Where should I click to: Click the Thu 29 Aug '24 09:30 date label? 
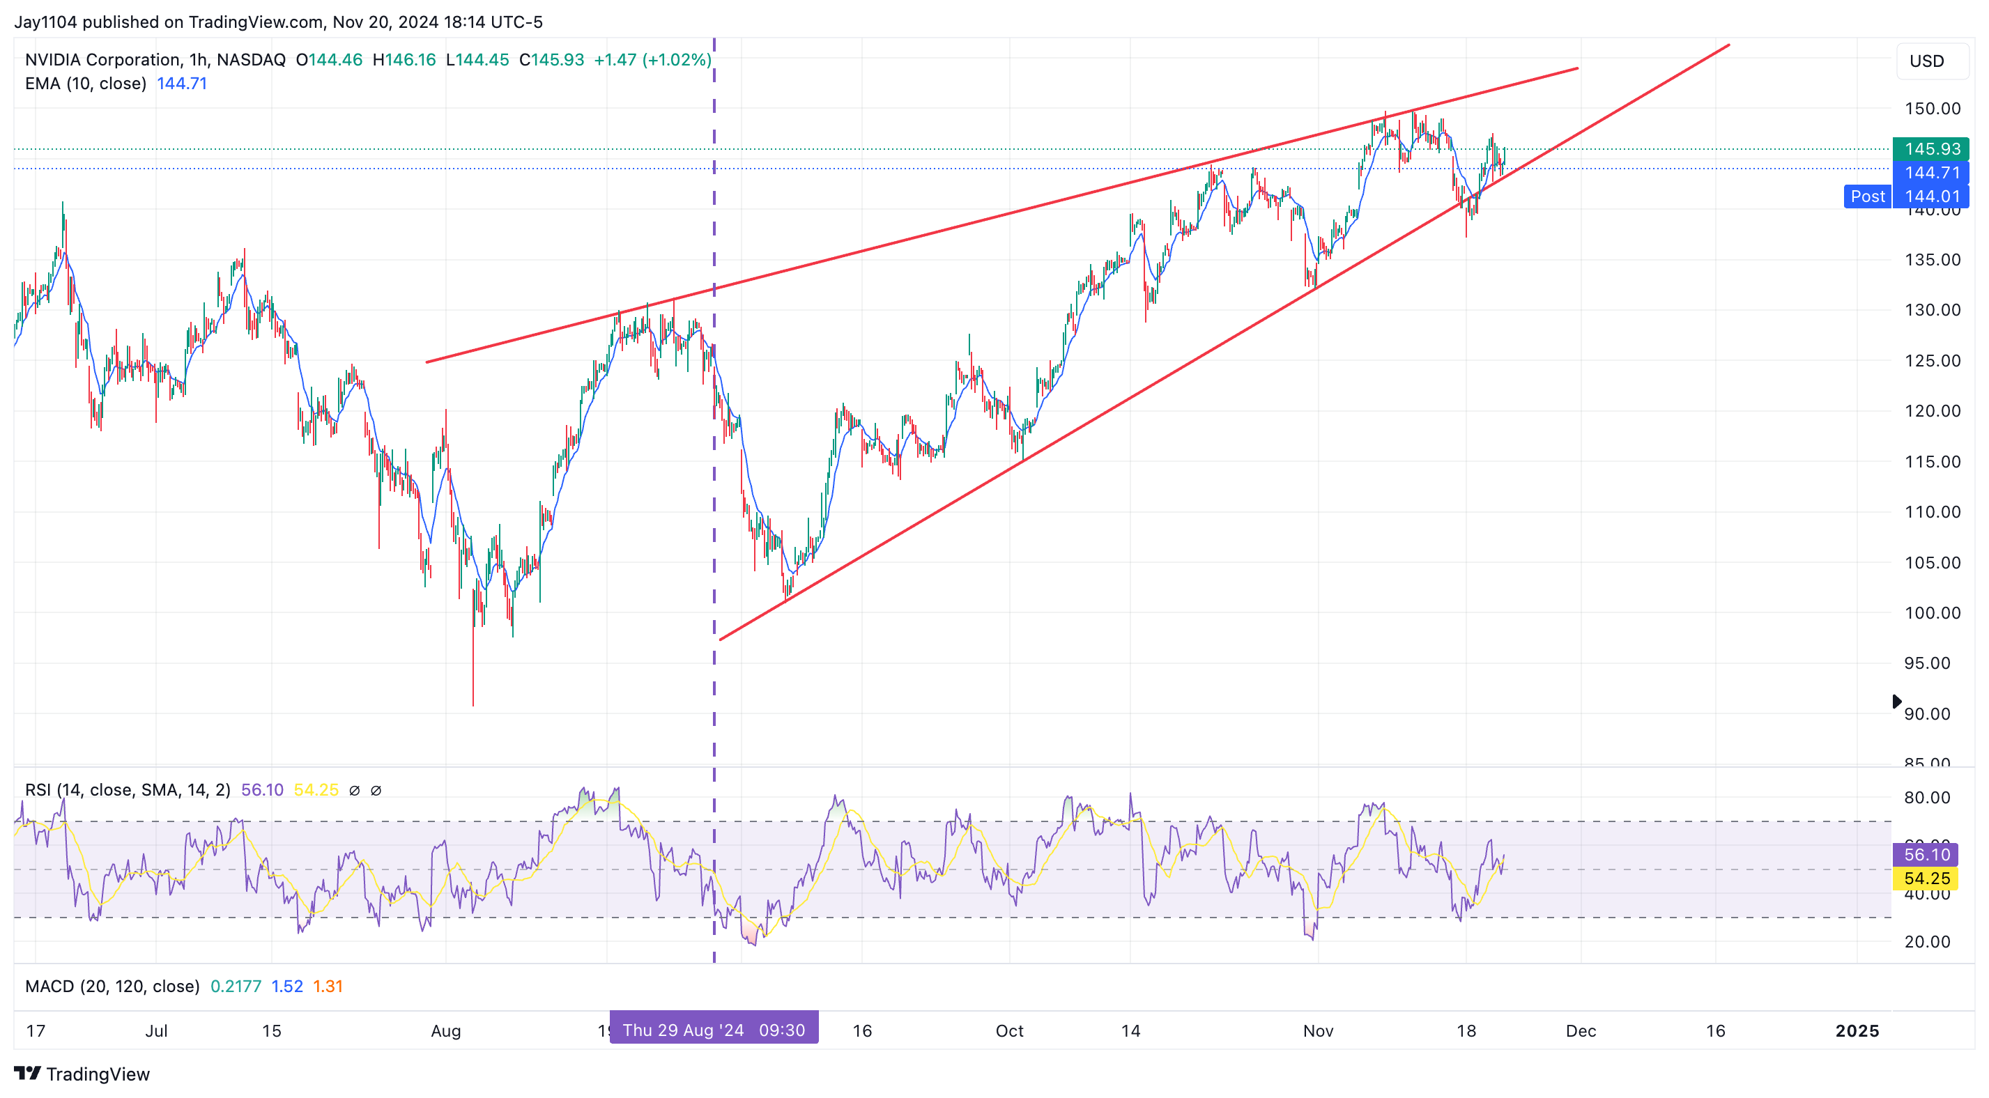pos(714,1030)
